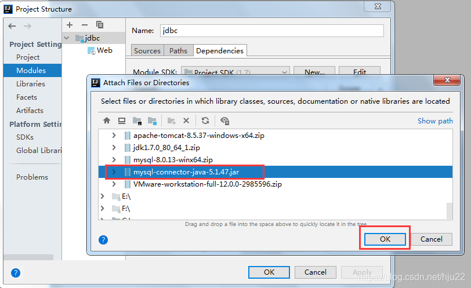The width and height of the screenshot is (471, 288).
Task: Jump to project directory icon
Action: pos(137,121)
